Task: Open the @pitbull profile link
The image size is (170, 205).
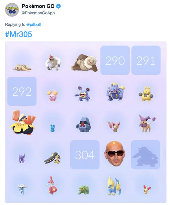Action: click(x=33, y=25)
